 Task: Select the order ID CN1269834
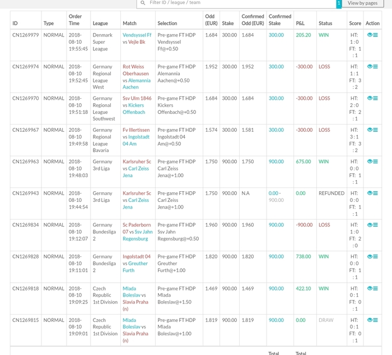click(x=26, y=225)
